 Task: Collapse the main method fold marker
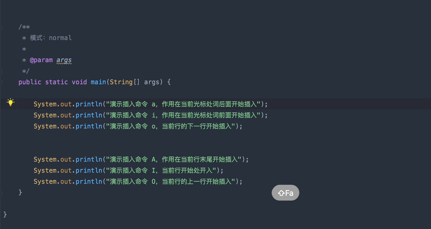[1, 82]
